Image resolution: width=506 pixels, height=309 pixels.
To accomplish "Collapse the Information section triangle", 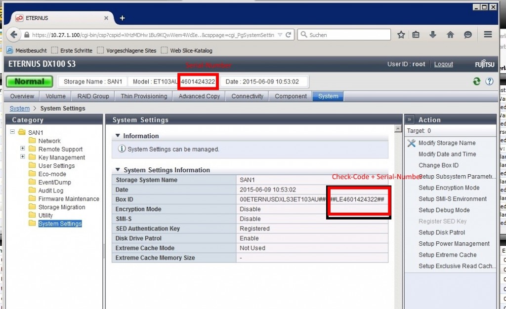I will [x=118, y=136].
